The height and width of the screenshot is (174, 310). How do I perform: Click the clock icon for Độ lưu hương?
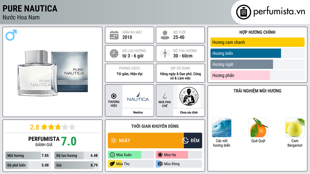tap(114, 53)
